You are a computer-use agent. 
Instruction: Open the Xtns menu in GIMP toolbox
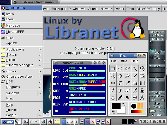tap(124, 61)
